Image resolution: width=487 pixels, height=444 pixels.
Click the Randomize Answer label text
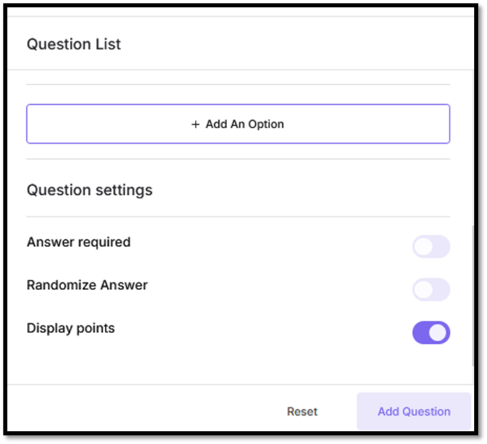click(87, 285)
